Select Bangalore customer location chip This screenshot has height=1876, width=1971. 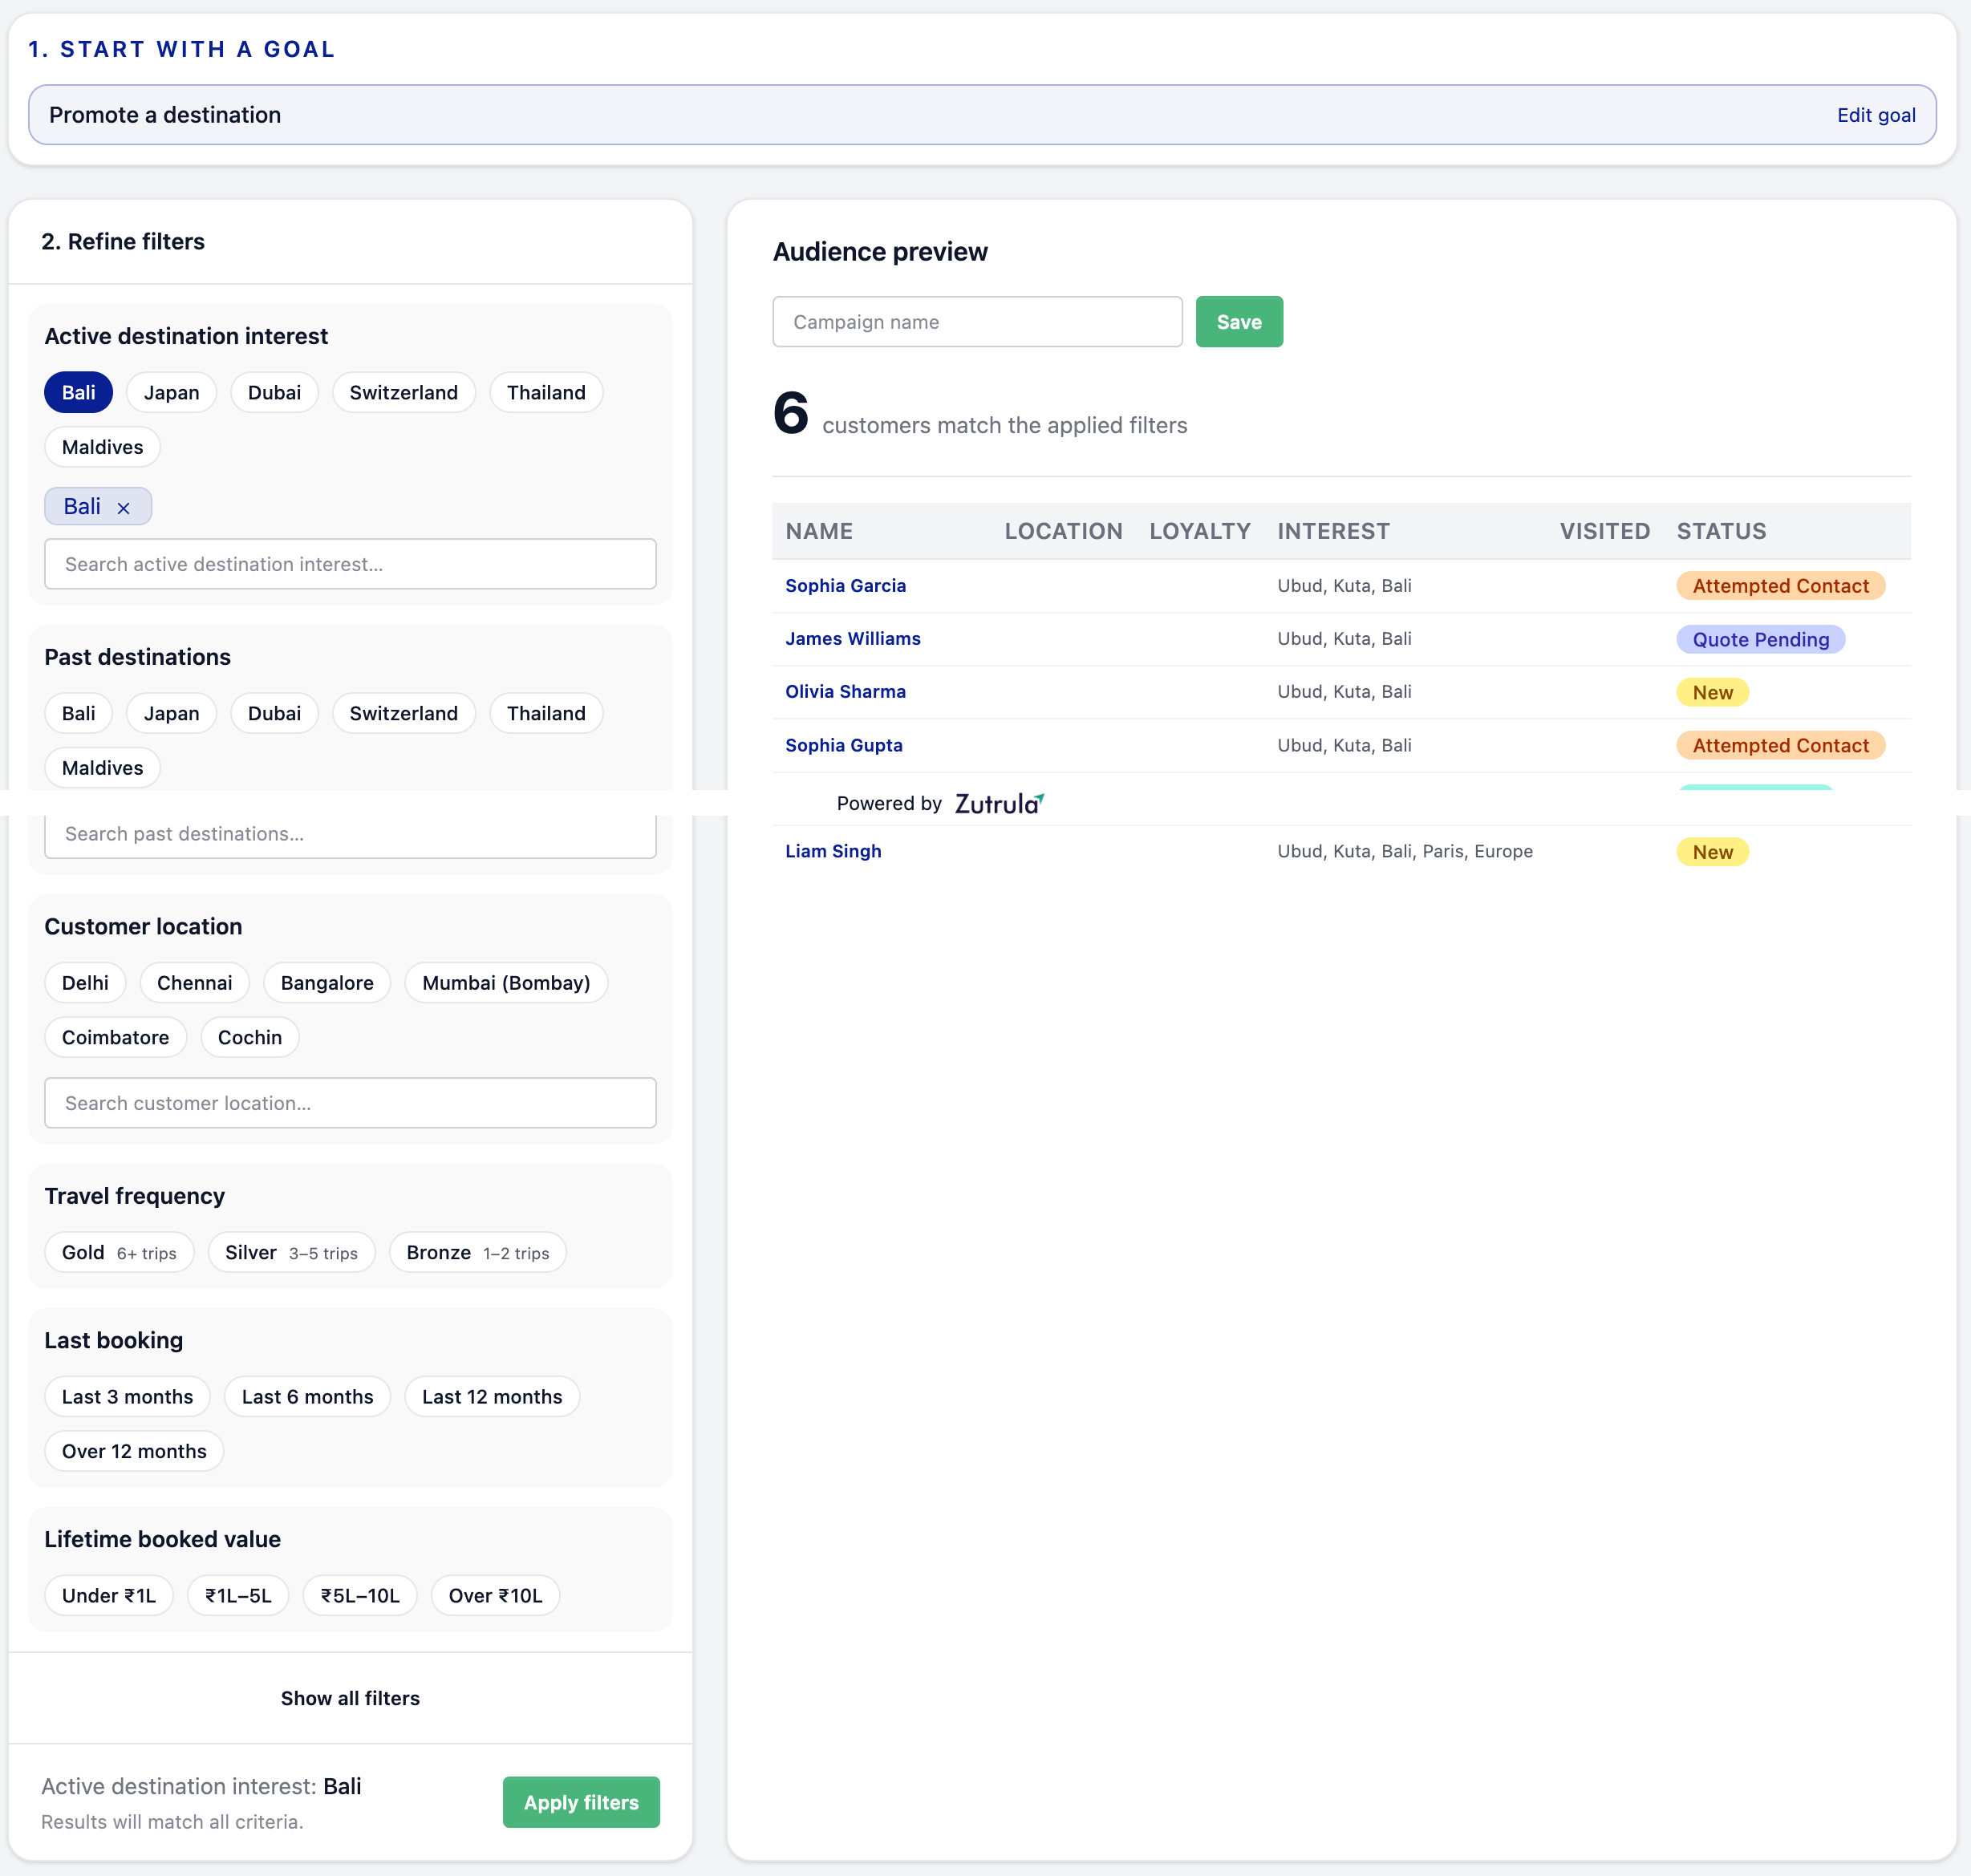pos(327,983)
